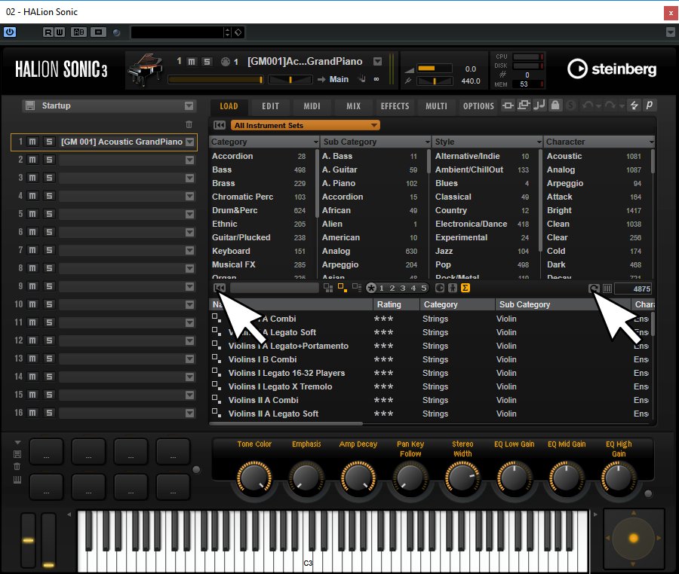
Task: Select Violins I B Combi preset
Action: pyautogui.click(x=263, y=359)
